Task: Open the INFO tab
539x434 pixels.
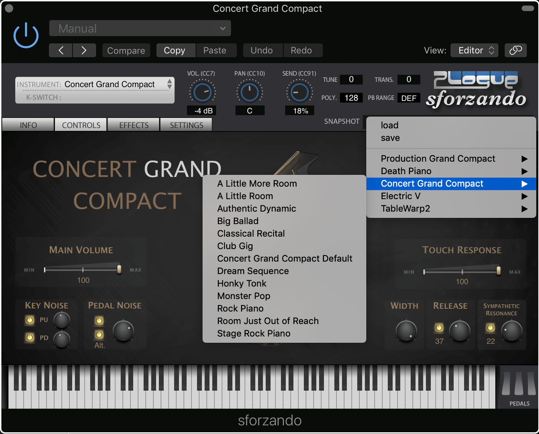Action: point(28,125)
